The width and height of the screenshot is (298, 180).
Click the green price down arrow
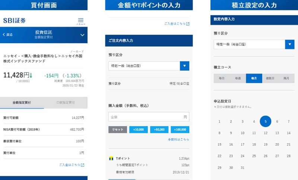(31, 75)
